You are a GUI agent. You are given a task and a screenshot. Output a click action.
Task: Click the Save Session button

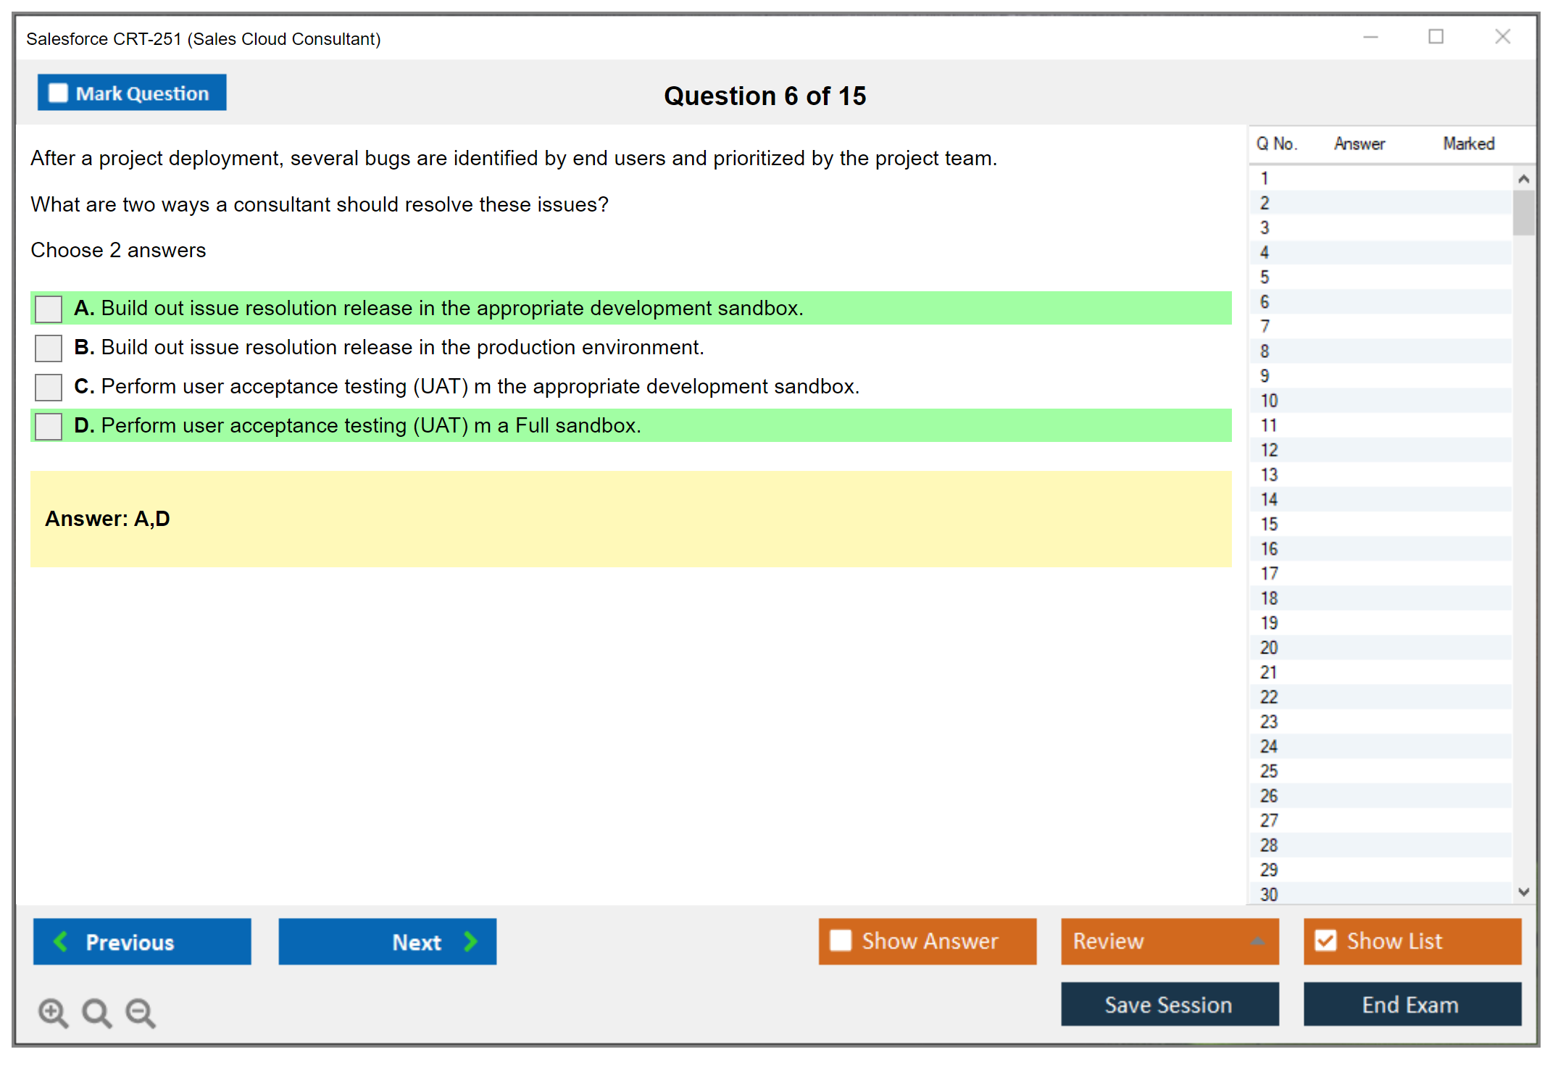point(1169,1004)
